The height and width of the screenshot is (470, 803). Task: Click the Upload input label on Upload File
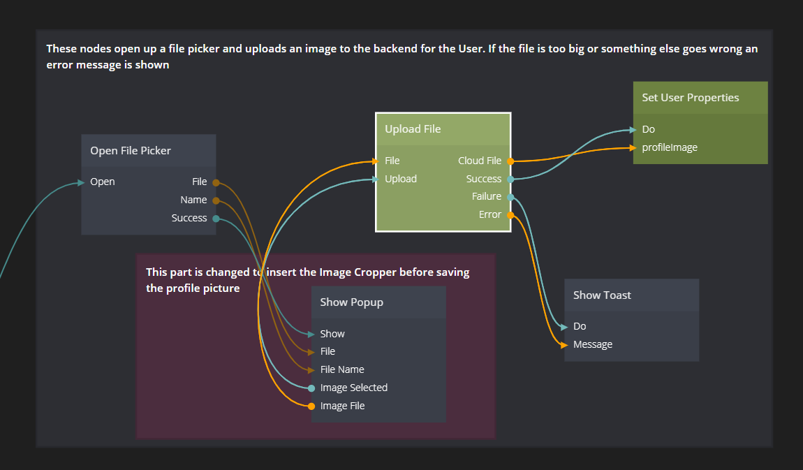401,179
